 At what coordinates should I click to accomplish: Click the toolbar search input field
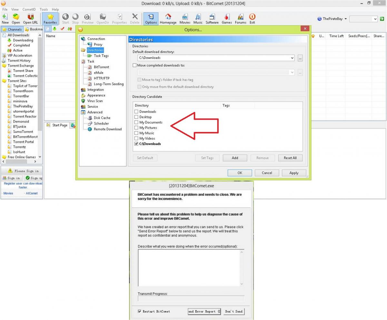coord(361,19)
